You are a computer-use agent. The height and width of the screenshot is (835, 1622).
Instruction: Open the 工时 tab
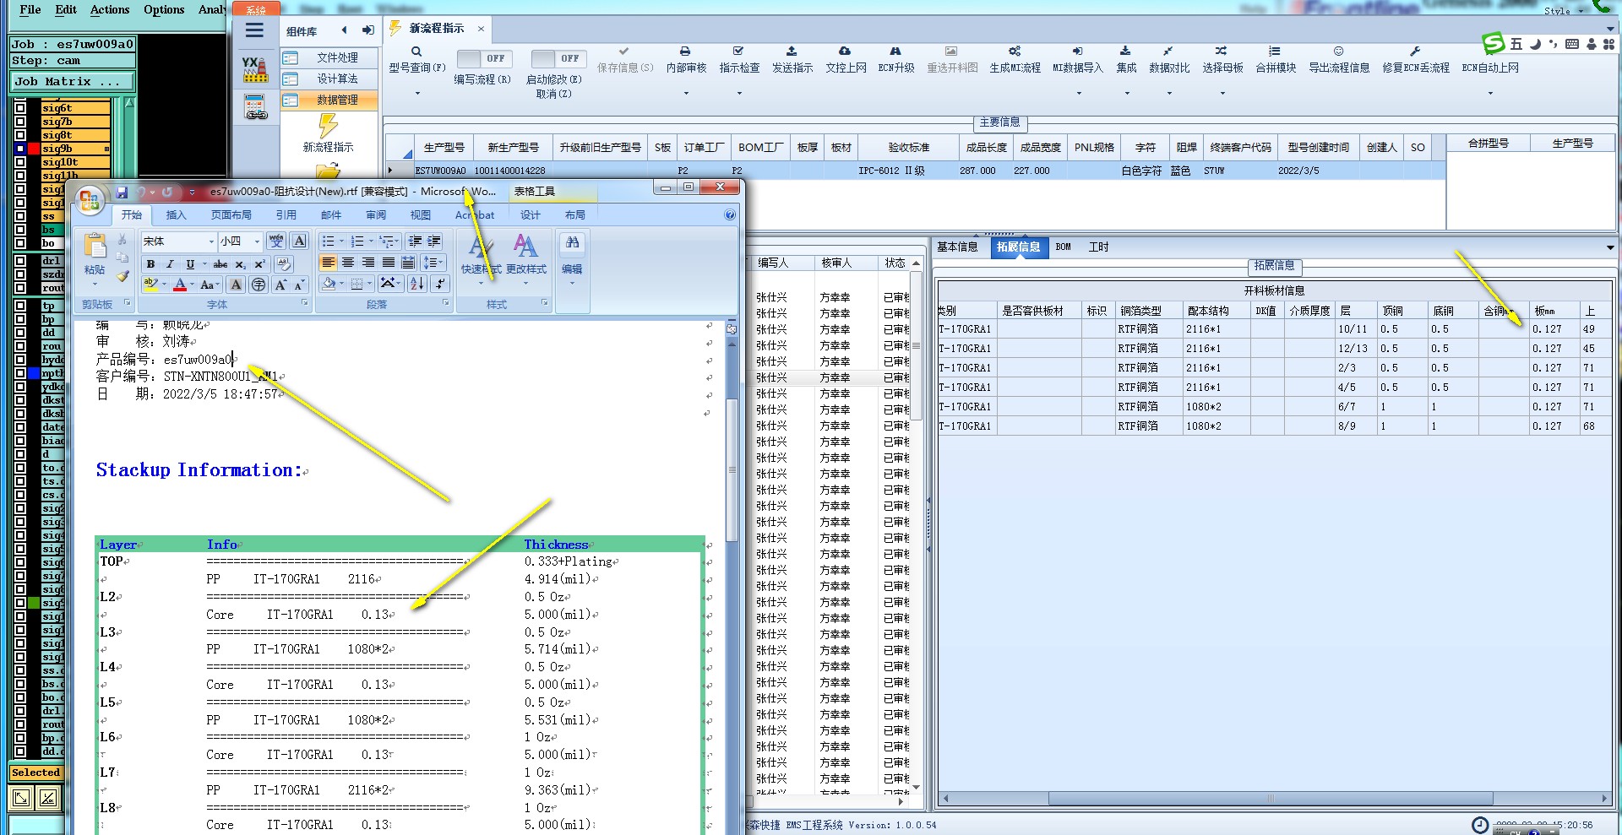click(1098, 247)
